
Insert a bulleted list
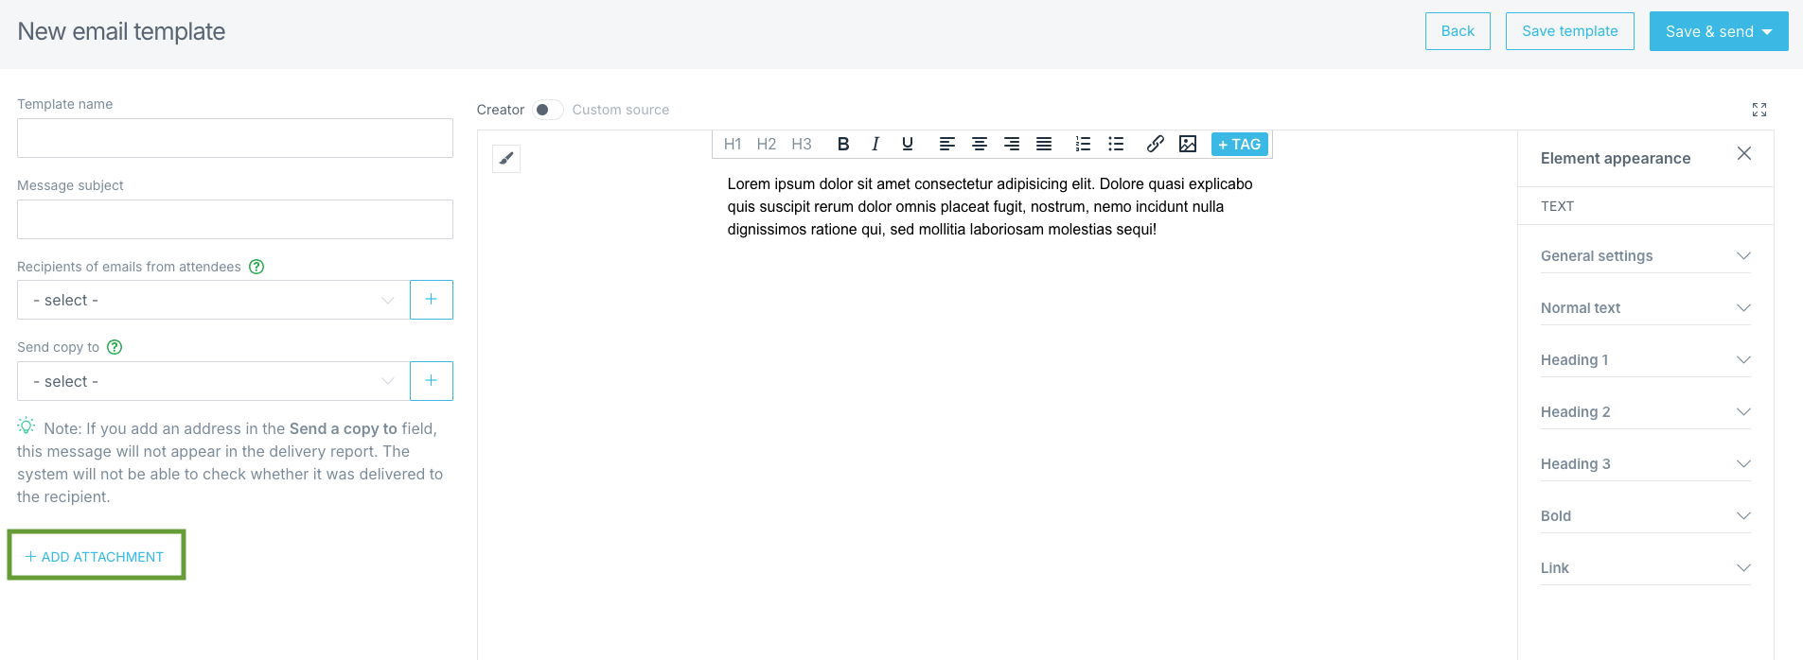[x=1116, y=144]
